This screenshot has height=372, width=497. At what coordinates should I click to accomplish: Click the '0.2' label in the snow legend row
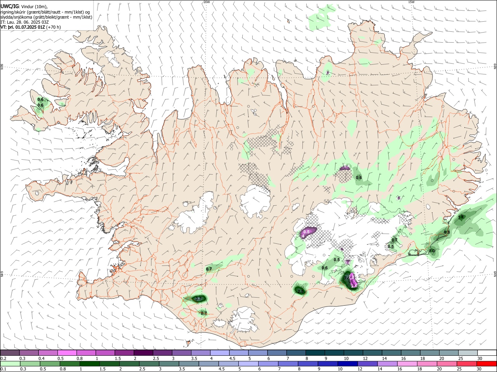[3, 358]
